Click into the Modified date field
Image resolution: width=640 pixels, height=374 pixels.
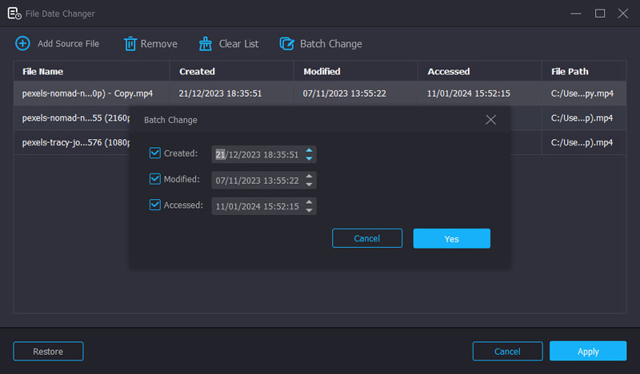(256, 181)
